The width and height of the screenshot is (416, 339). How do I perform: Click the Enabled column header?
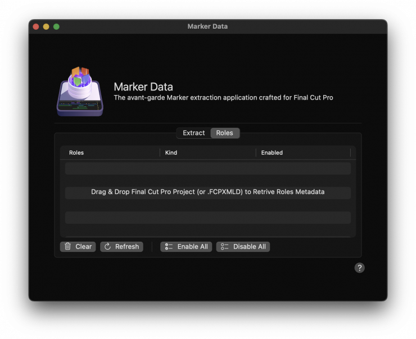(x=272, y=153)
